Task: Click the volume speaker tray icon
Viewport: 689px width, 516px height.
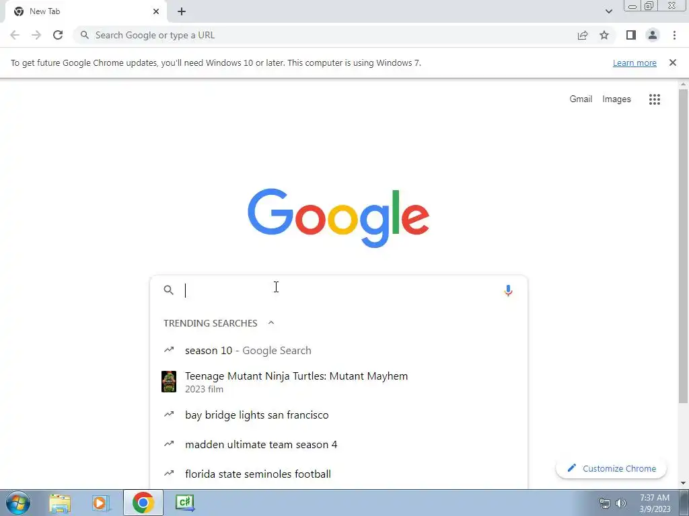Action: [x=621, y=503]
